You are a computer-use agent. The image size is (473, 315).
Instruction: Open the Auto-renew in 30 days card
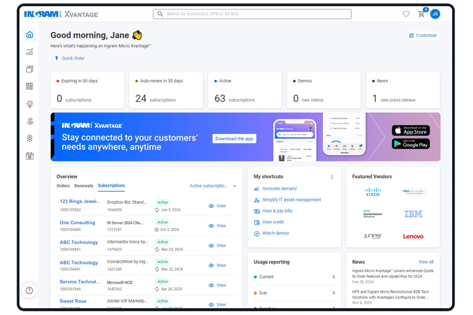[x=166, y=90]
